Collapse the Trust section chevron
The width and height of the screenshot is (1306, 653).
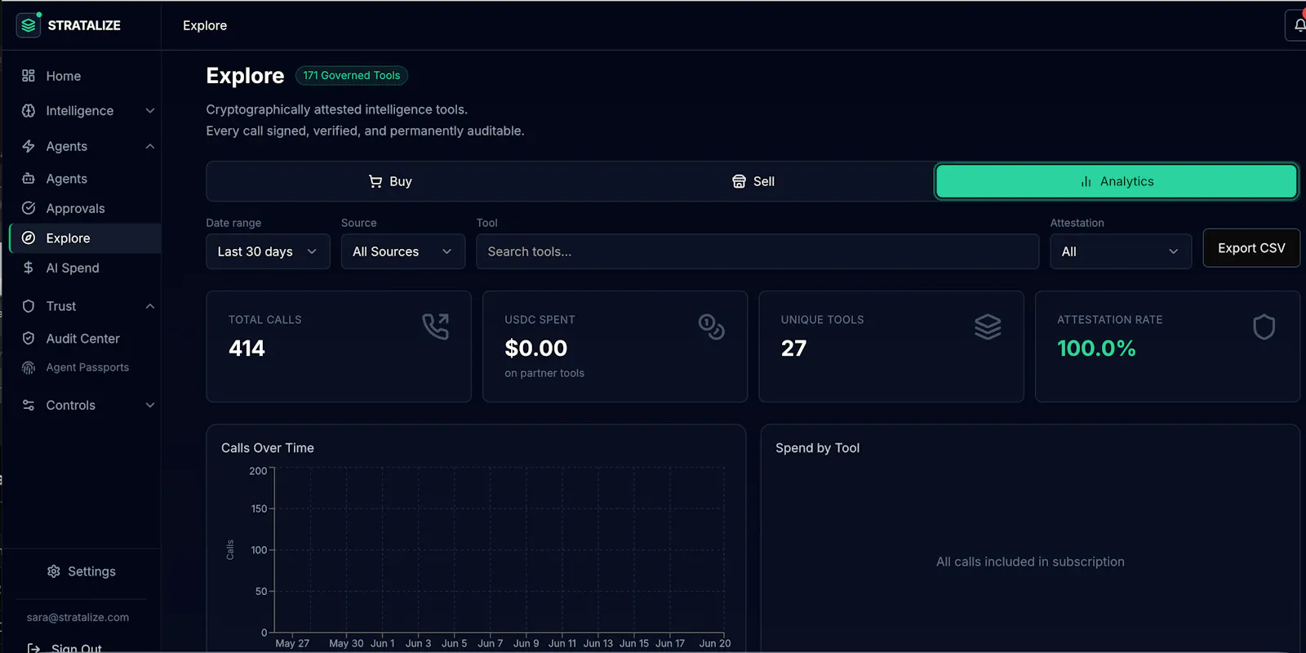[x=150, y=306]
